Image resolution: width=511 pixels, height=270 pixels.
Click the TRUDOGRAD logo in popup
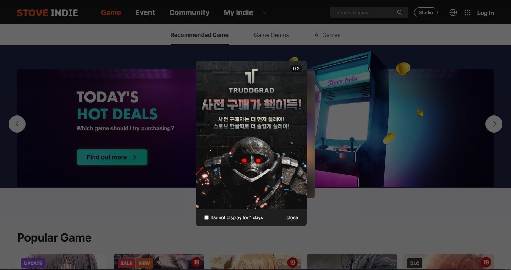[x=251, y=81]
